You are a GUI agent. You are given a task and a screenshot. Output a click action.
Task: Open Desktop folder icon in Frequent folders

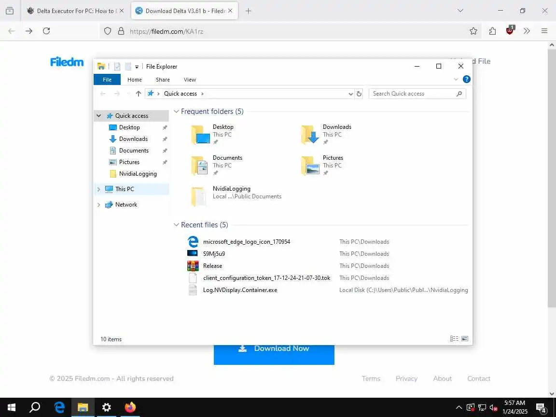(x=201, y=135)
